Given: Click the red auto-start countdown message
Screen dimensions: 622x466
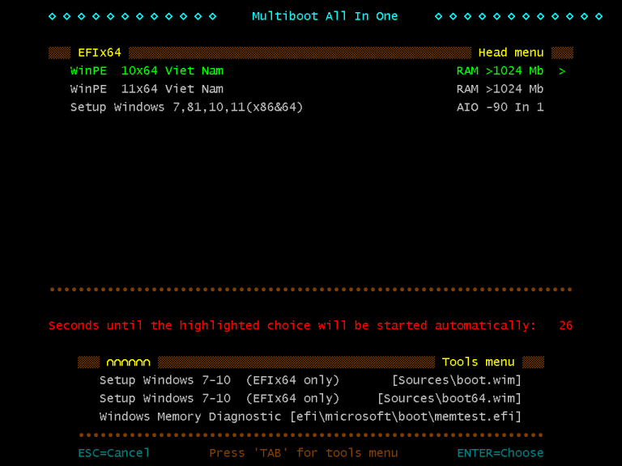Looking at the screenshot, I should pos(292,325).
